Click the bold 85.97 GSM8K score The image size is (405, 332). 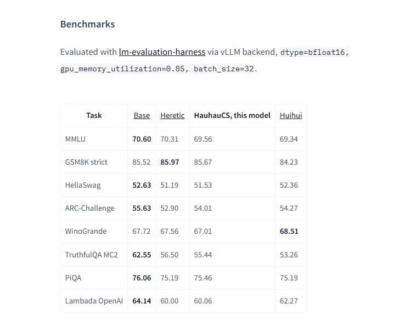point(170,162)
